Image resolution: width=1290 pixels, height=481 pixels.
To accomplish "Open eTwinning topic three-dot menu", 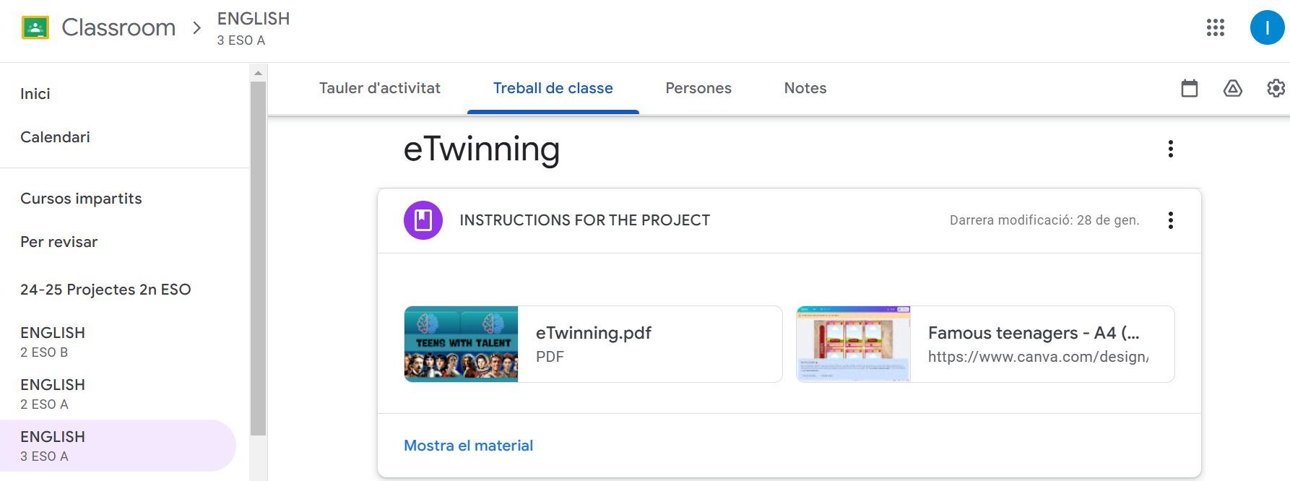I will point(1171,149).
